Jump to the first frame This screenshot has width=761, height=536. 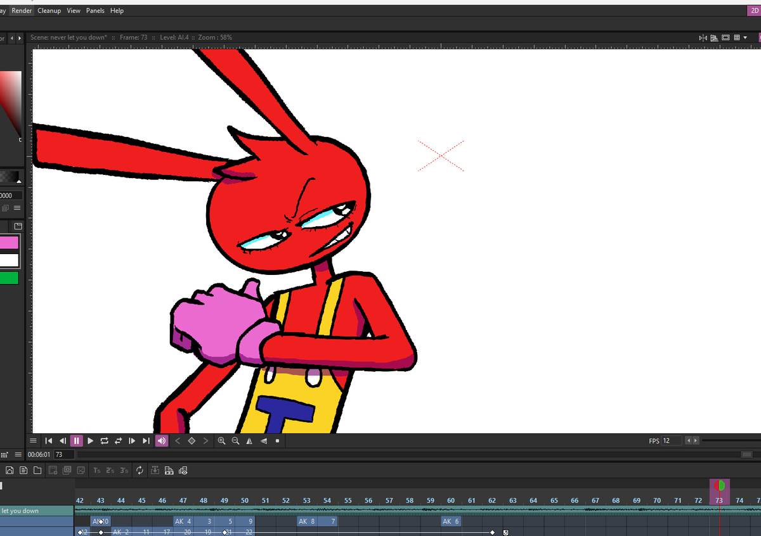click(49, 441)
